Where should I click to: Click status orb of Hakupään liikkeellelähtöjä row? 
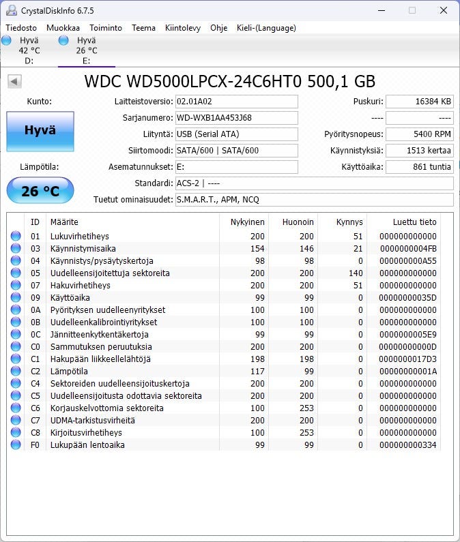(x=16, y=359)
